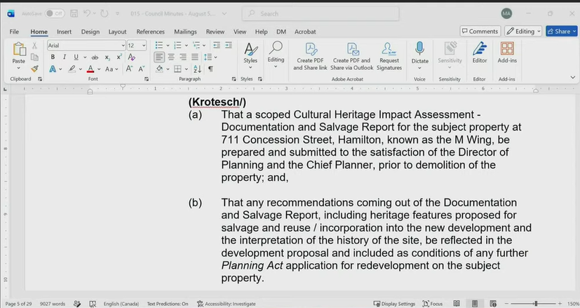The height and width of the screenshot is (308, 580).
Task: Open the File menu
Action: coord(14,32)
